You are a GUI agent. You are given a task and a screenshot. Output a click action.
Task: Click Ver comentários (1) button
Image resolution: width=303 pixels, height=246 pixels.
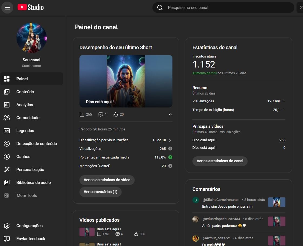101,192
